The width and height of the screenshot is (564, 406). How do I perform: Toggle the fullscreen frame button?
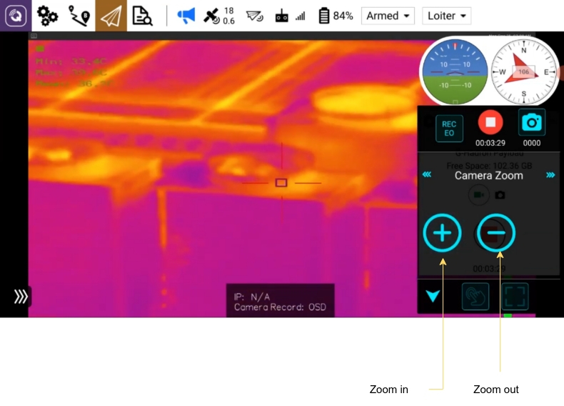click(515, 296)
